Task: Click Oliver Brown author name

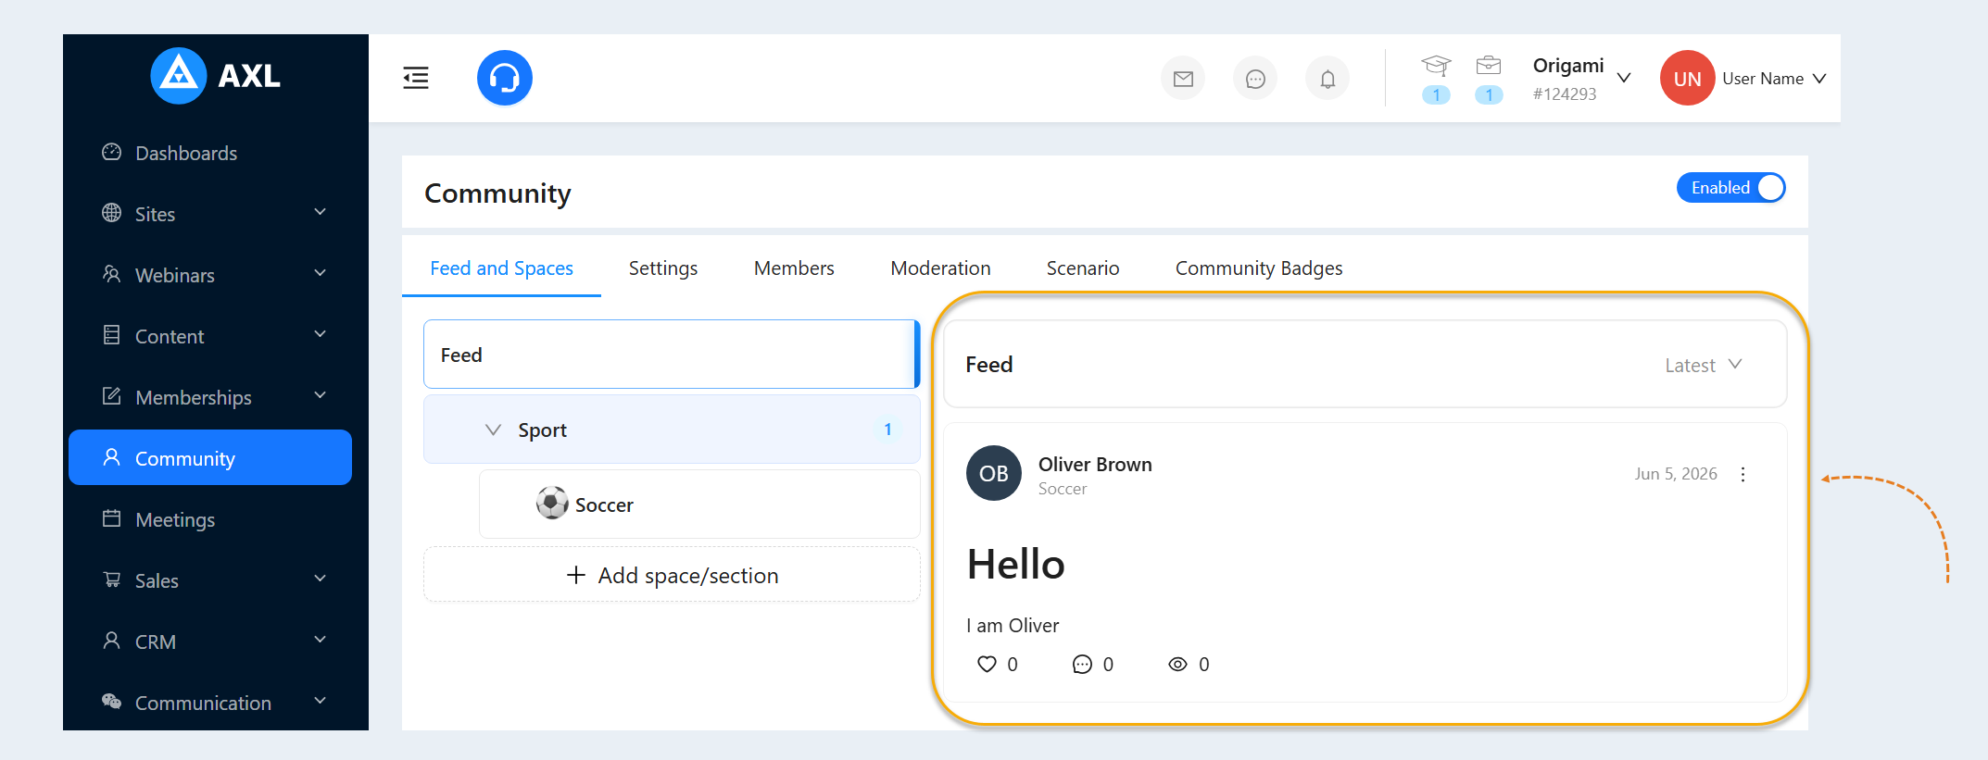Action: click(x=1095, y=464)
